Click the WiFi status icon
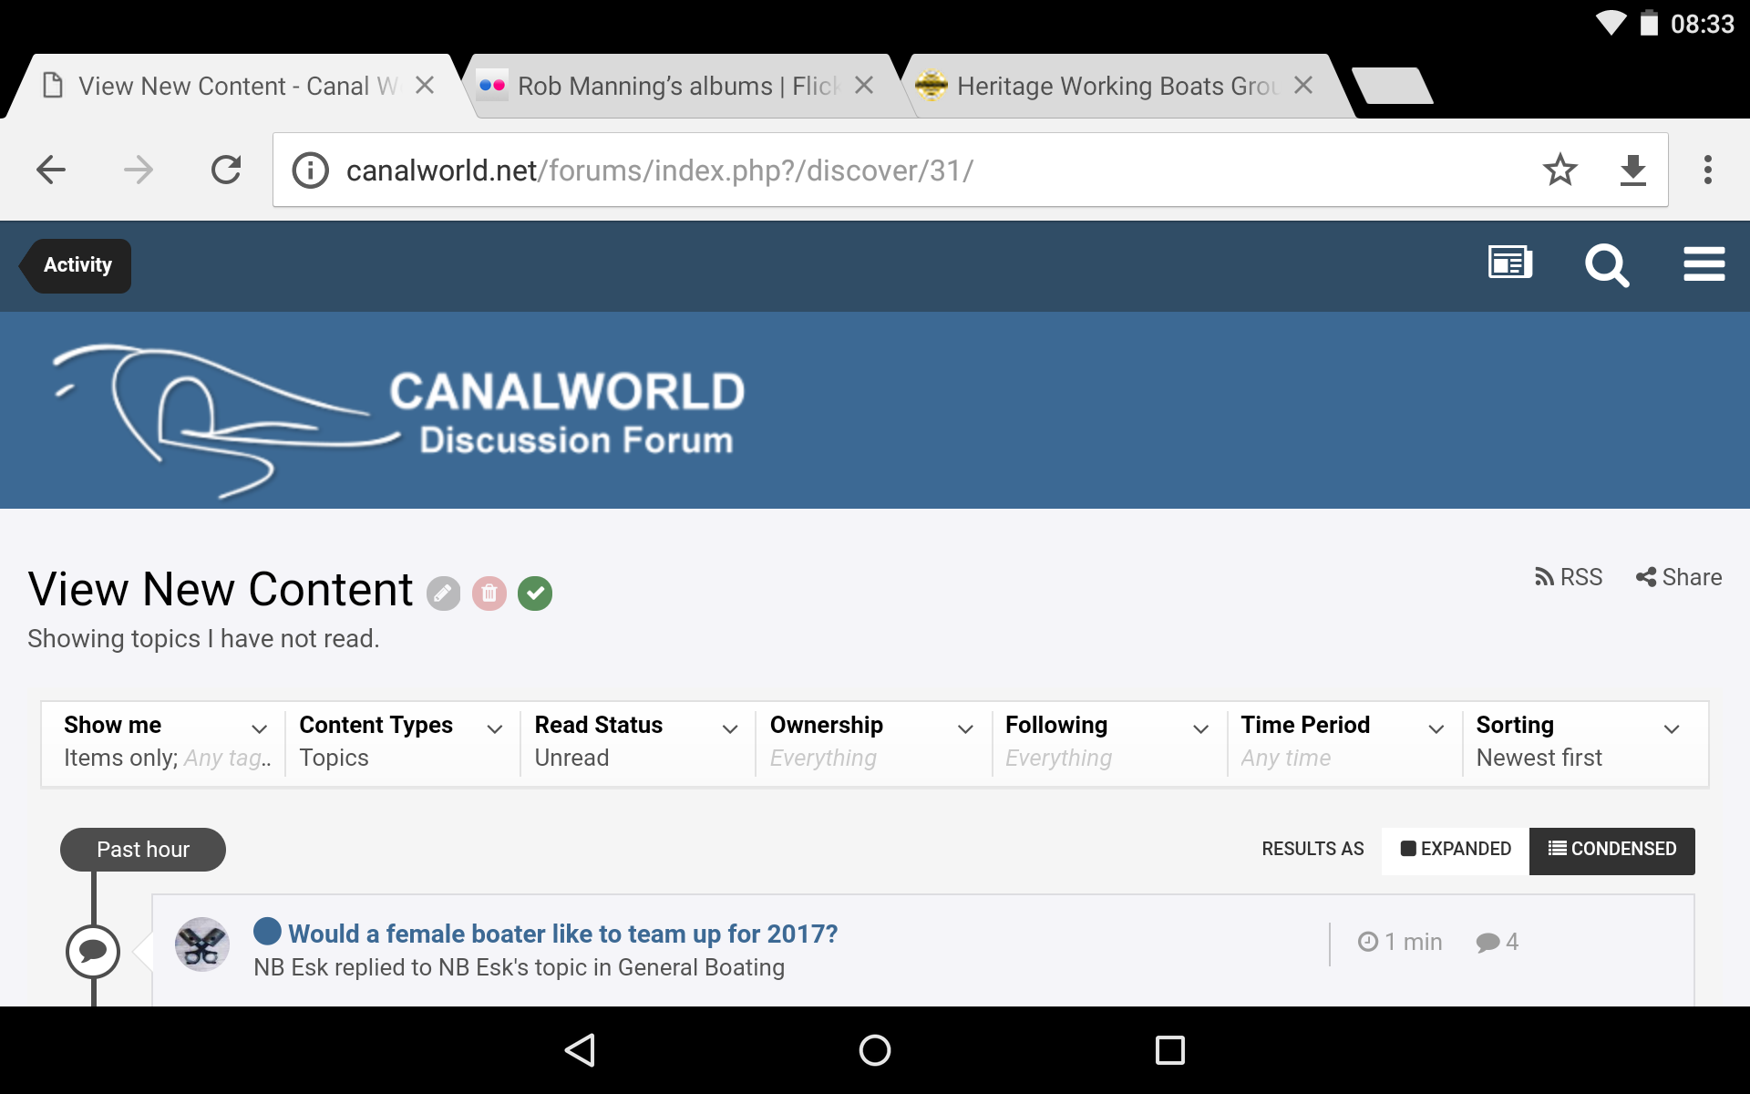Screen dimensions: 1750x1094 pos(1611,23)
